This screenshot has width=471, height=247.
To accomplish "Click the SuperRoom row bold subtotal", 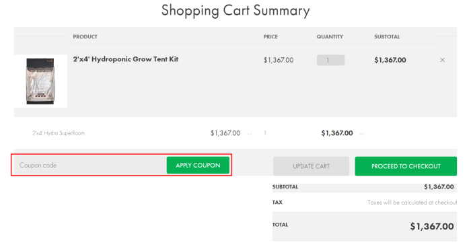I will point(336,133).
